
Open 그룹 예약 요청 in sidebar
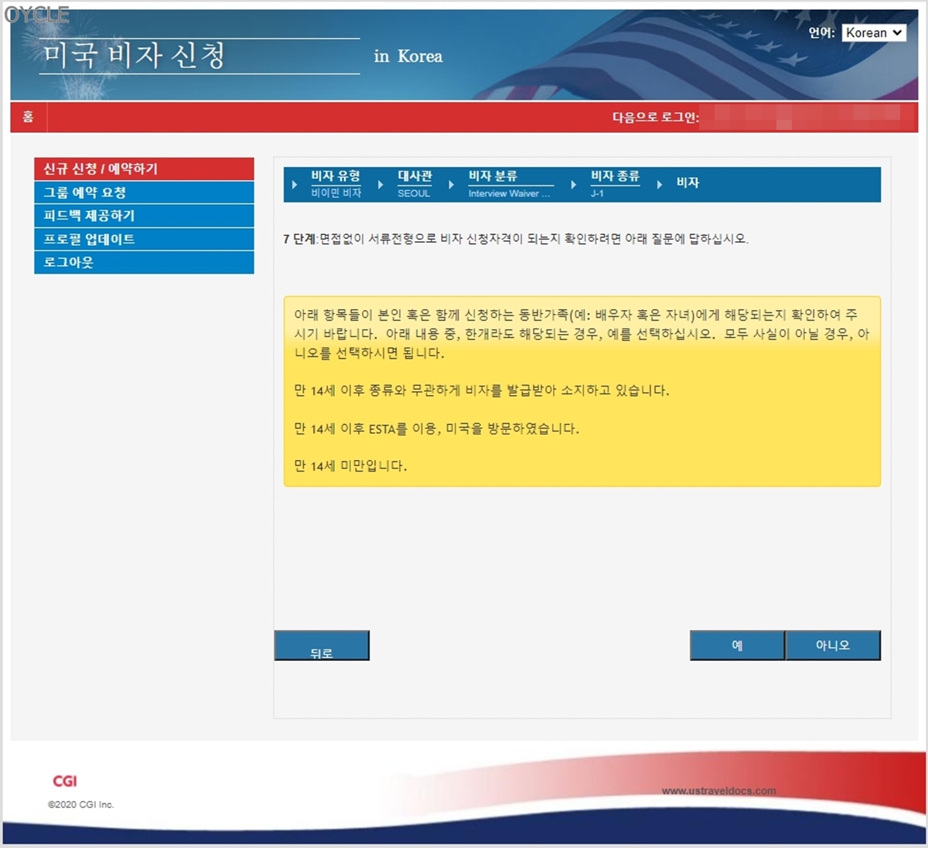point(144,192)
